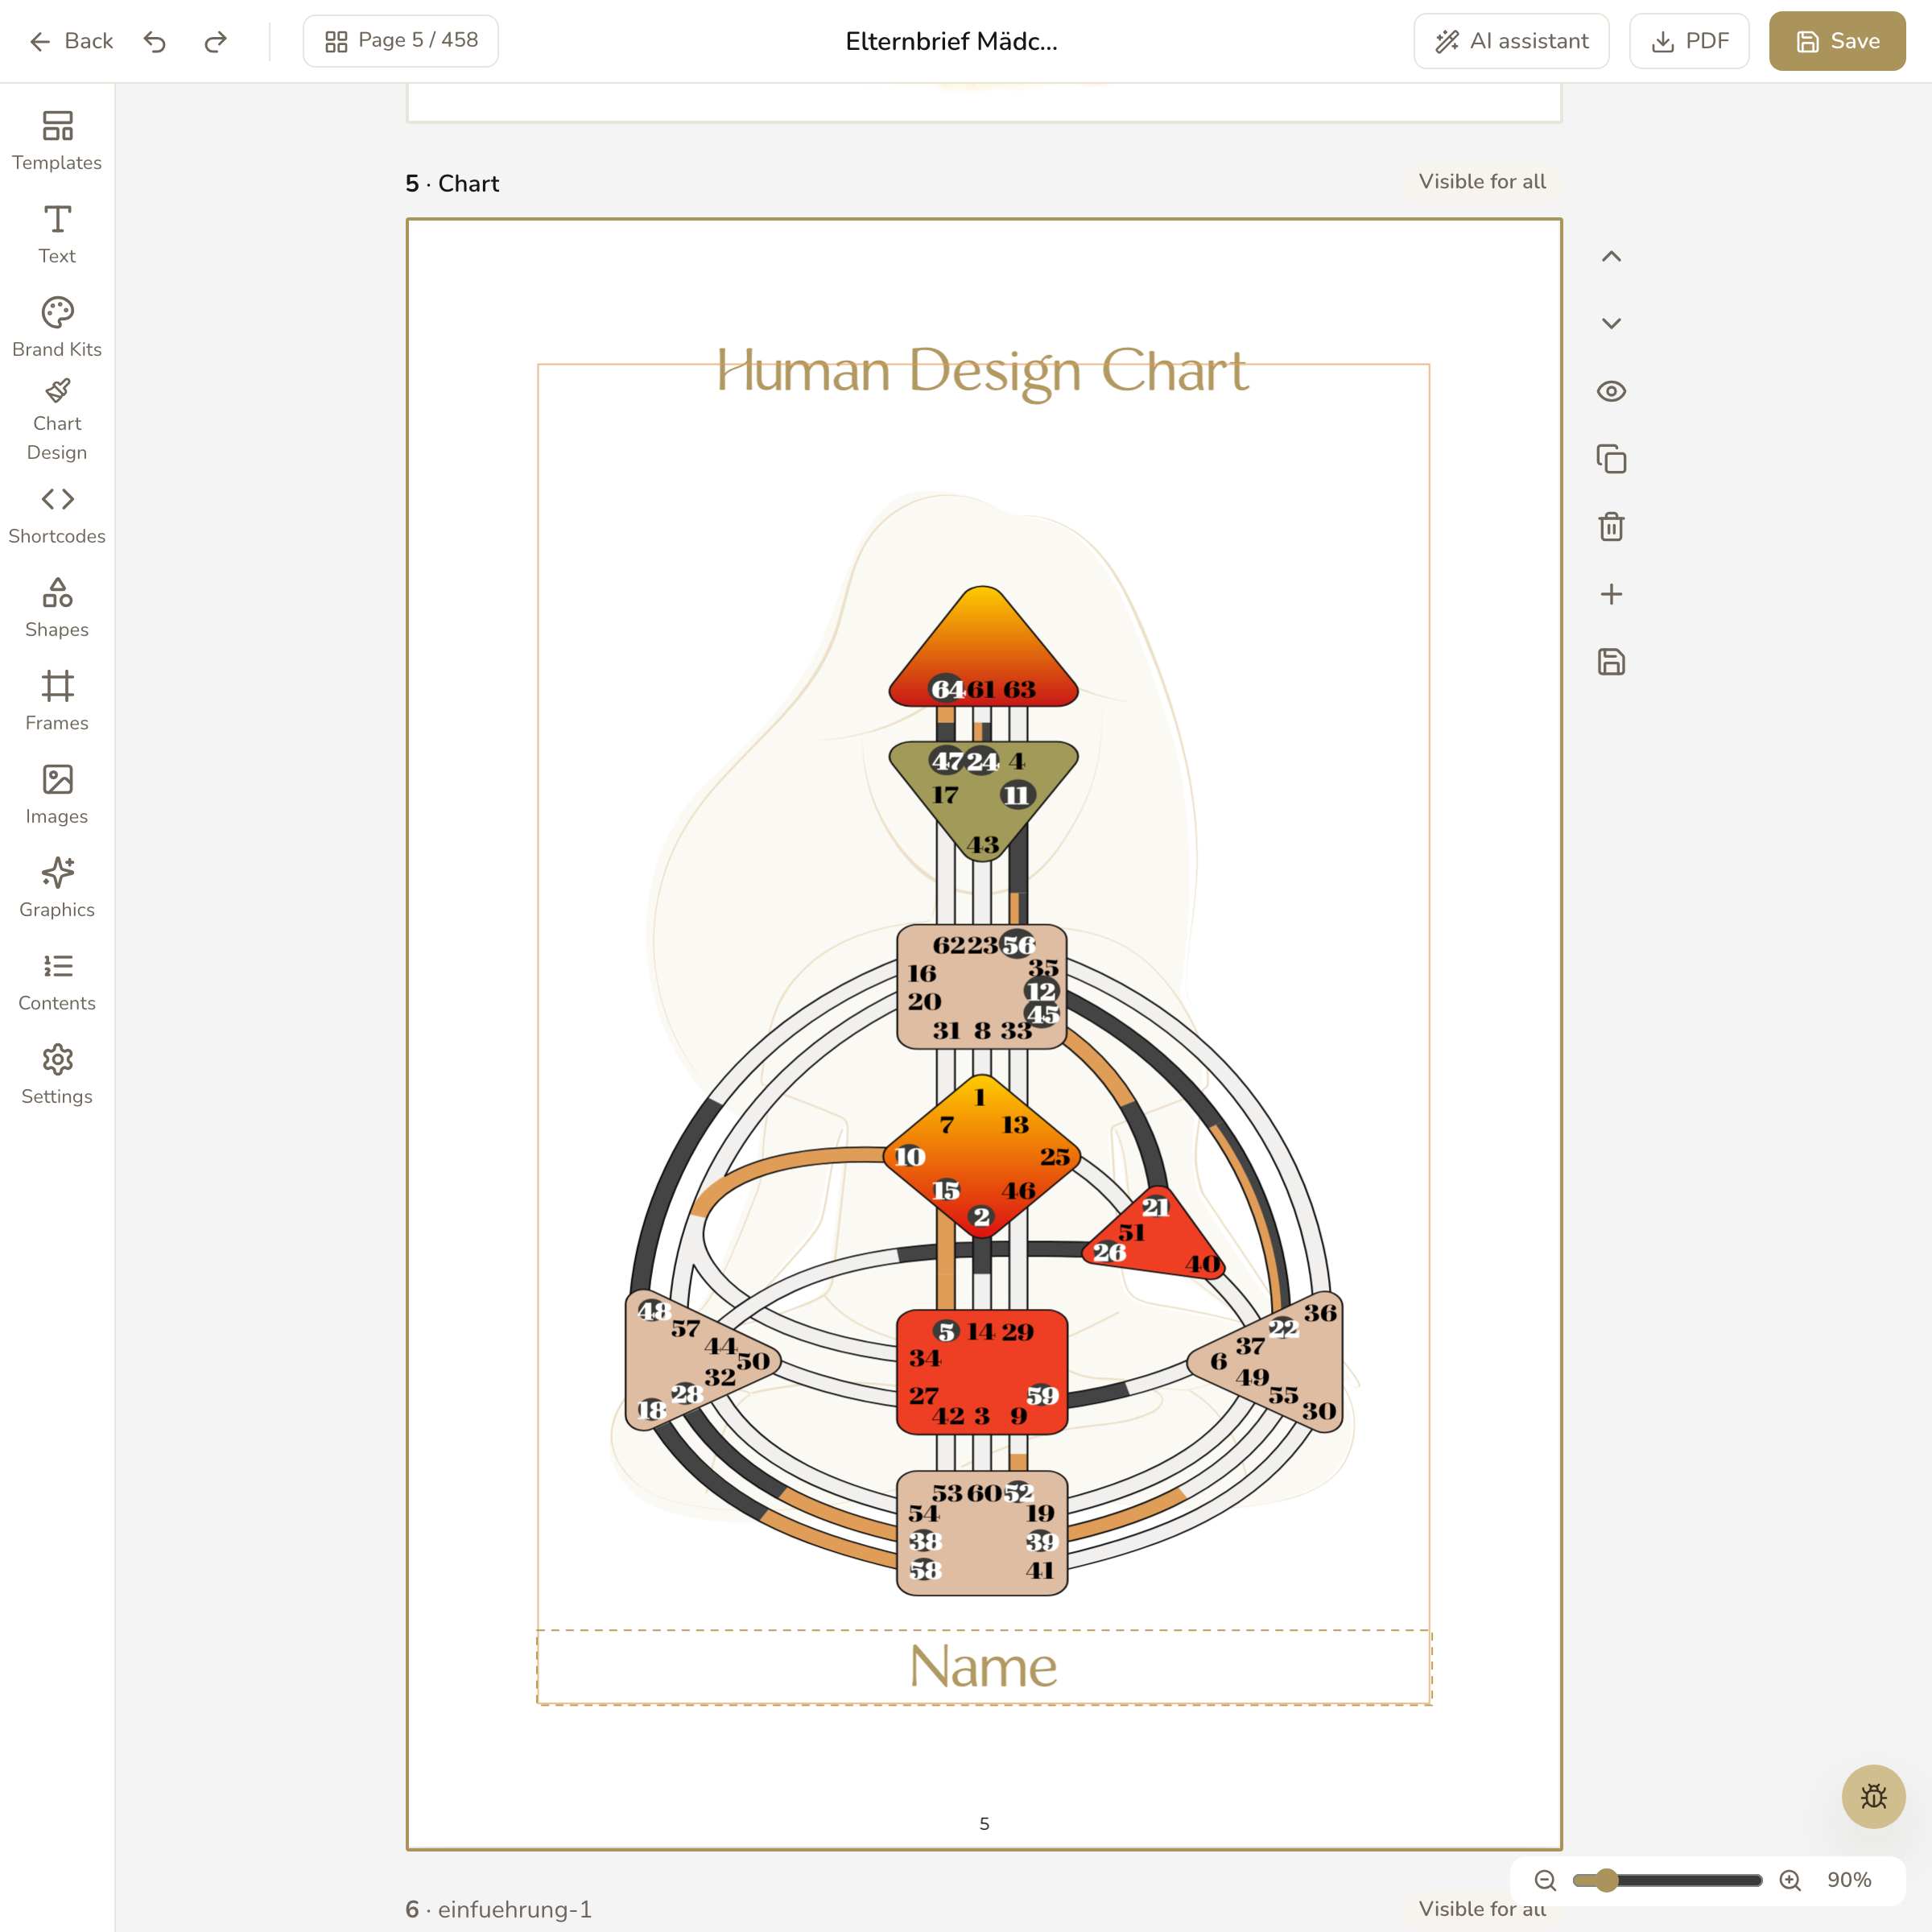Viewport: 1932px width, 1932px height.
Task: Toggle Chart page visibility eye icon
Action: click(1611, 391)
